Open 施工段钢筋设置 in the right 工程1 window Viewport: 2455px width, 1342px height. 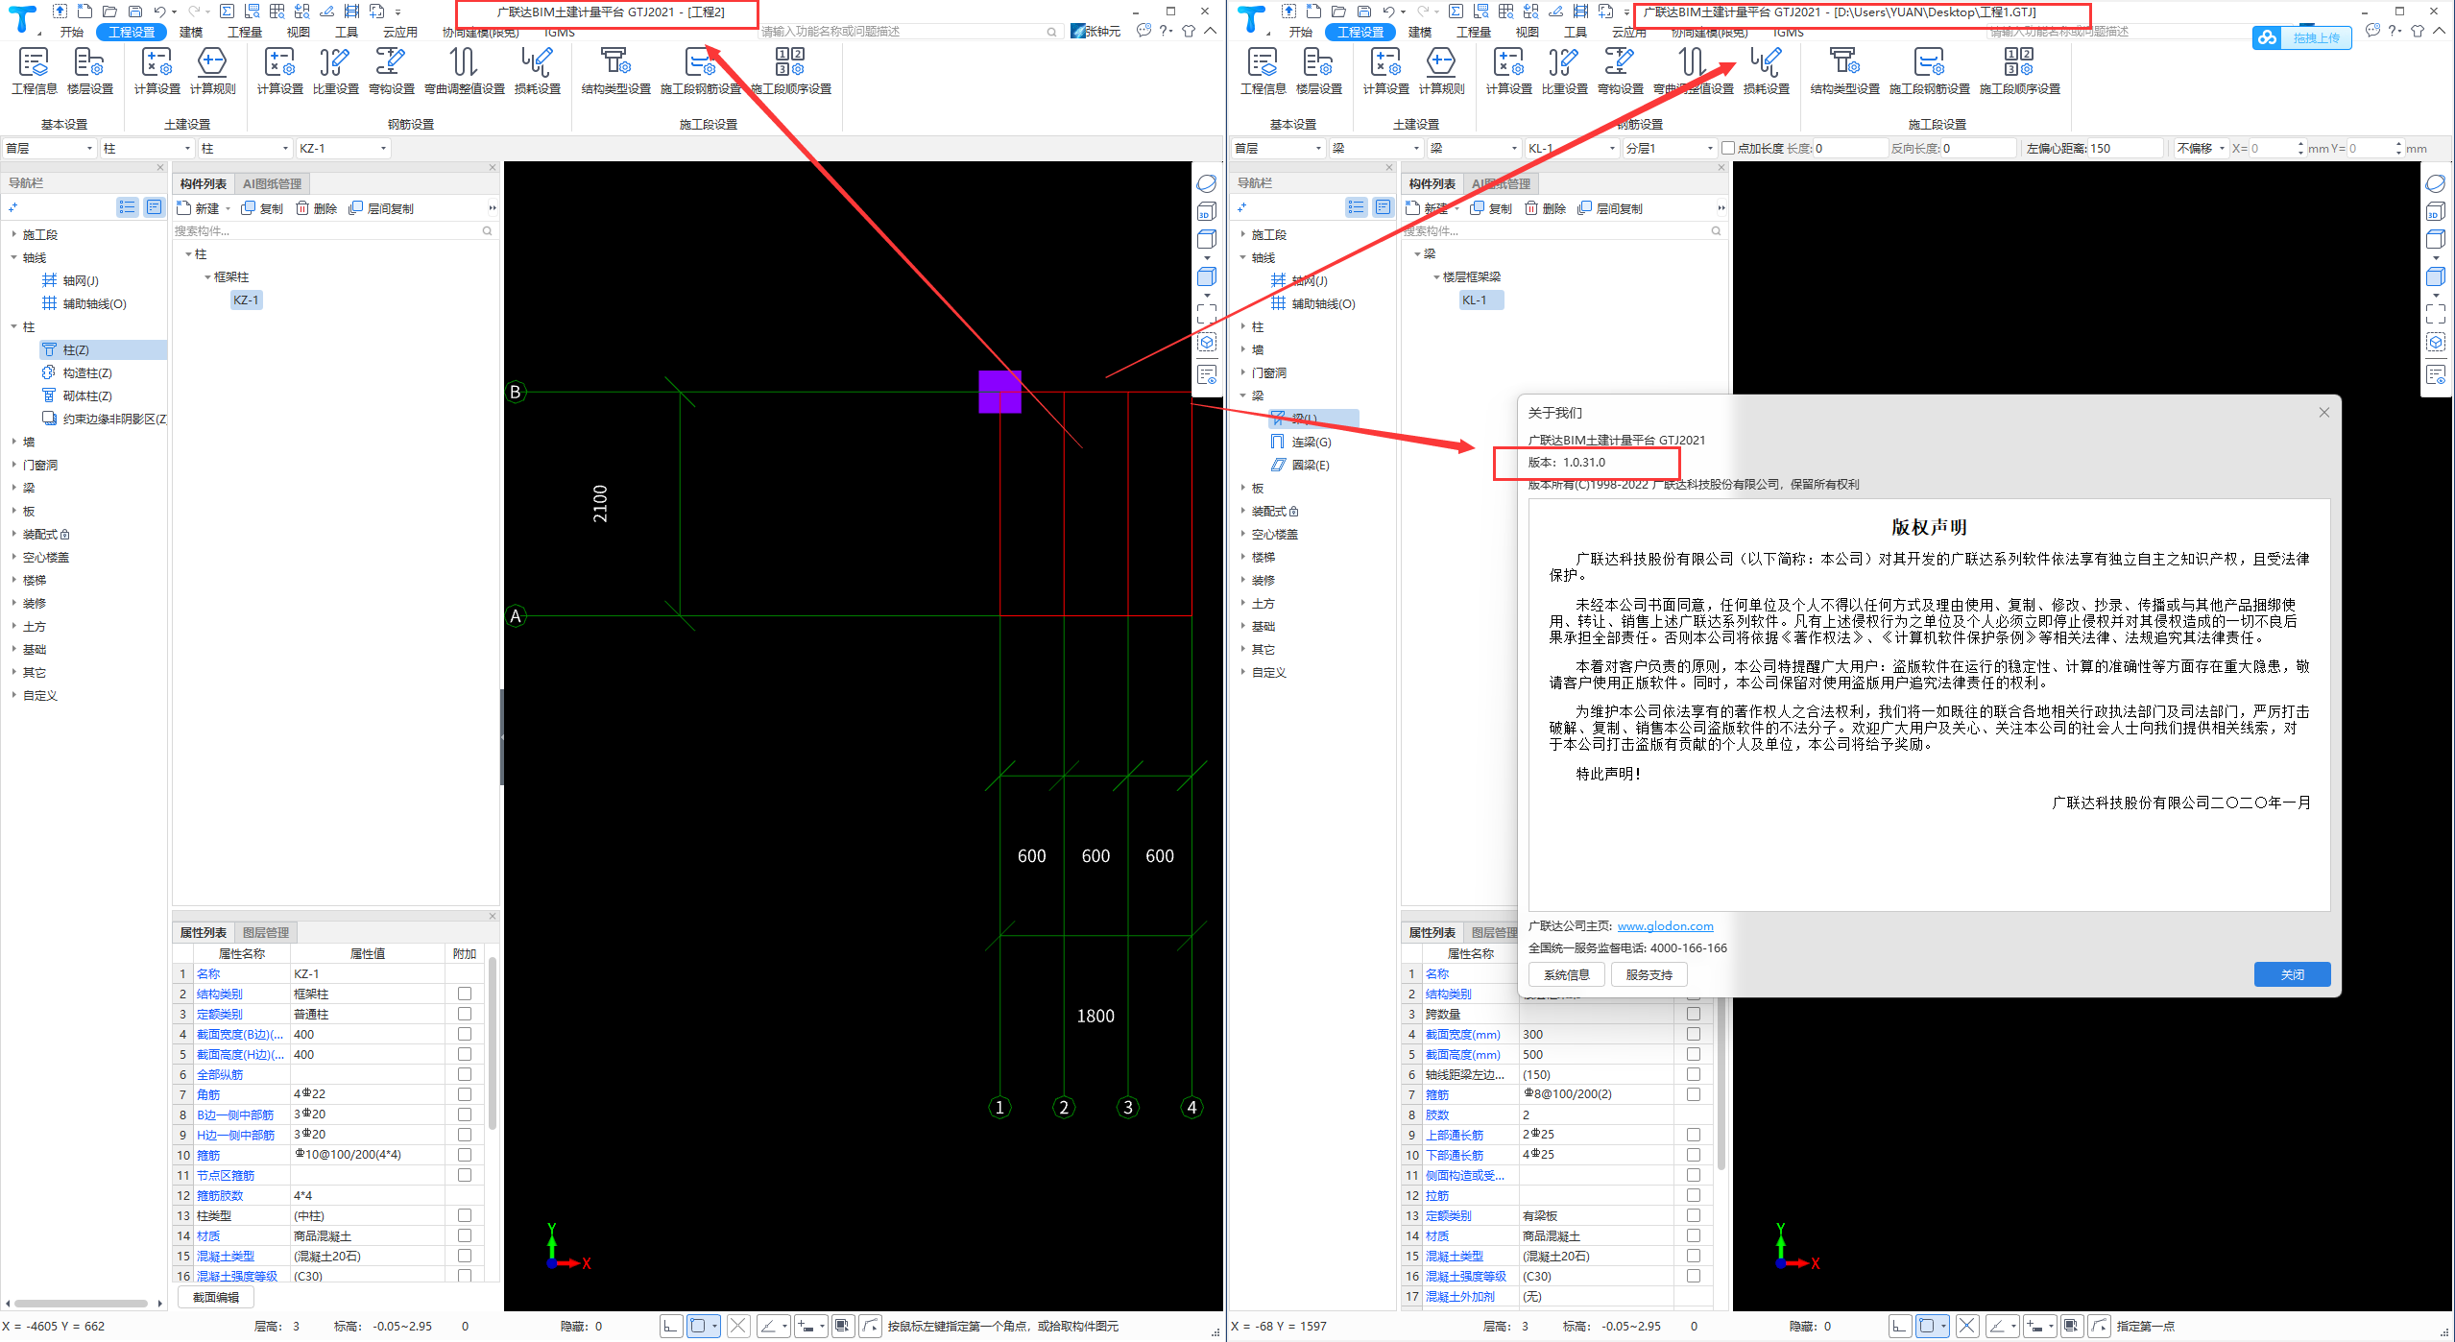click(1929, 71)
